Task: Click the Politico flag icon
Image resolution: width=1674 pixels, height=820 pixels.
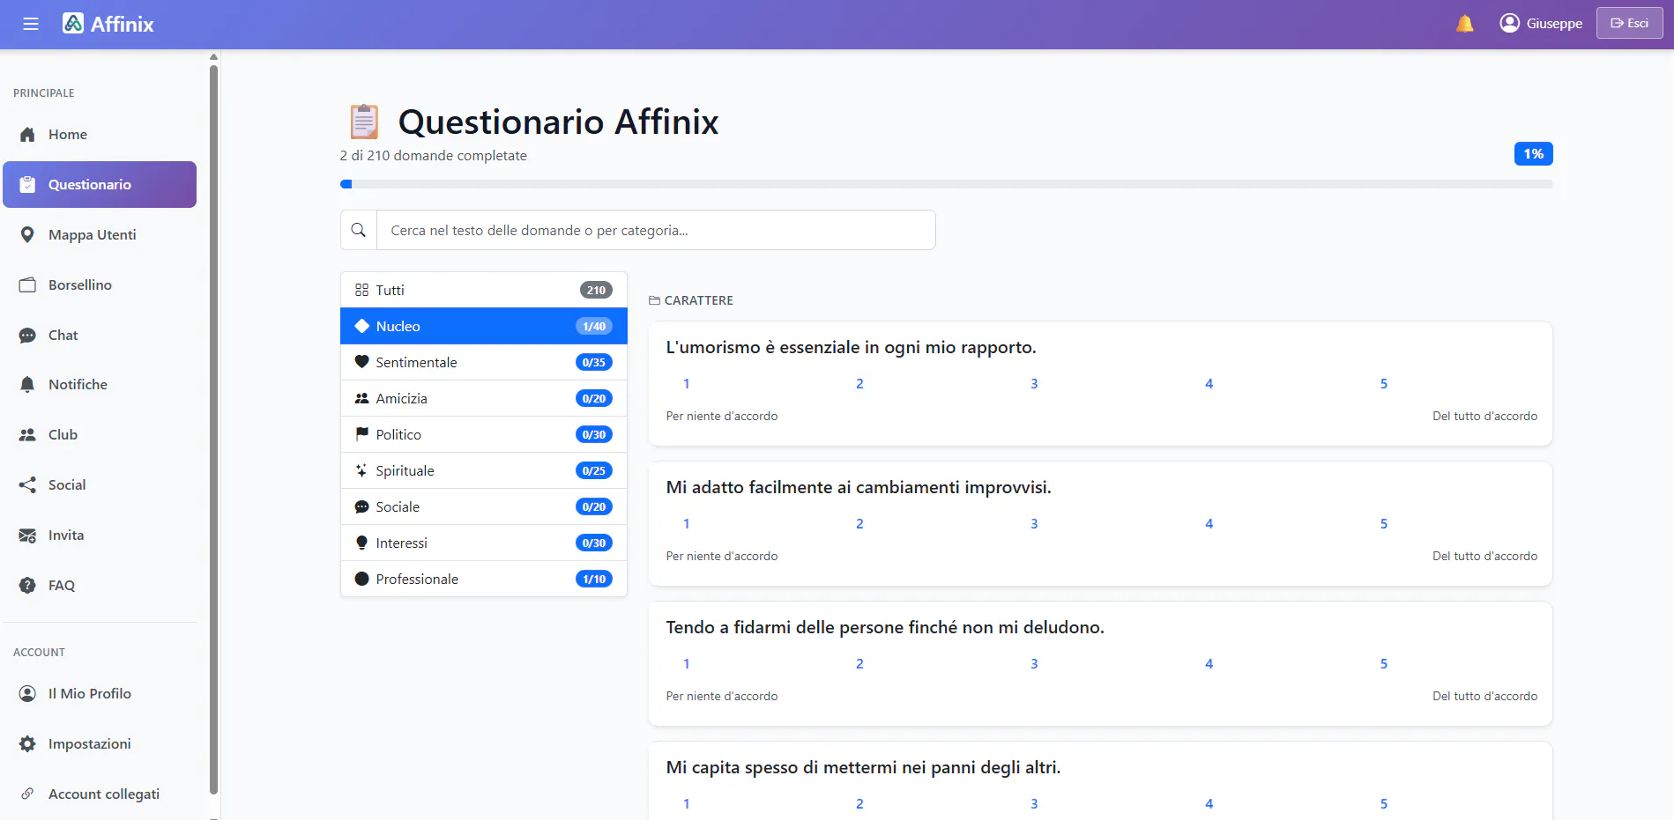Action: click(x=361, y=434)
